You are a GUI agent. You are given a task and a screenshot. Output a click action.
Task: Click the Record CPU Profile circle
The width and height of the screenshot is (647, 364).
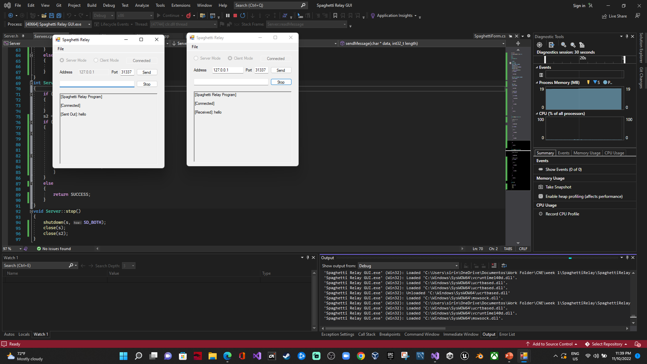click(541, 214)
